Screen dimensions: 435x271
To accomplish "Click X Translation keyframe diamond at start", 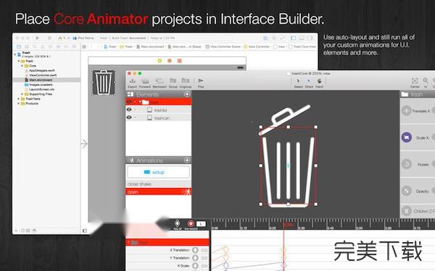I will pos(225,249).
